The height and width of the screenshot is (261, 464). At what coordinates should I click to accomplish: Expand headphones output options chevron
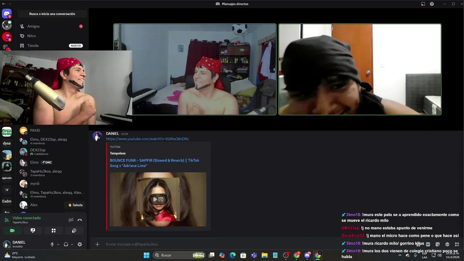[x=72, y=244]
